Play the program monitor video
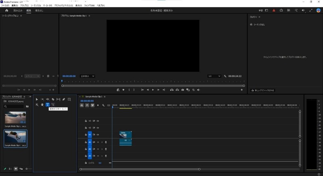Viewport: 323px width, 176px height. (x=153, y=90)
